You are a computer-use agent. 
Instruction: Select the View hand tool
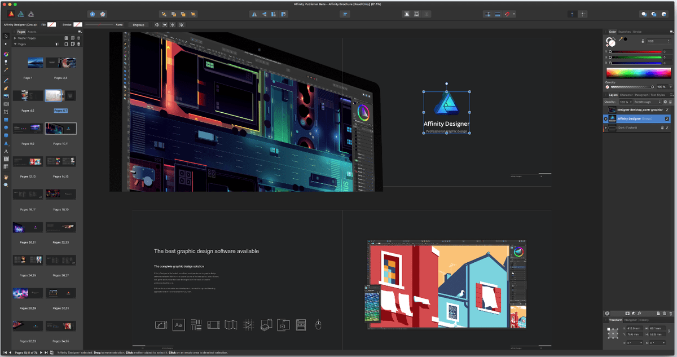pos(6,177)
